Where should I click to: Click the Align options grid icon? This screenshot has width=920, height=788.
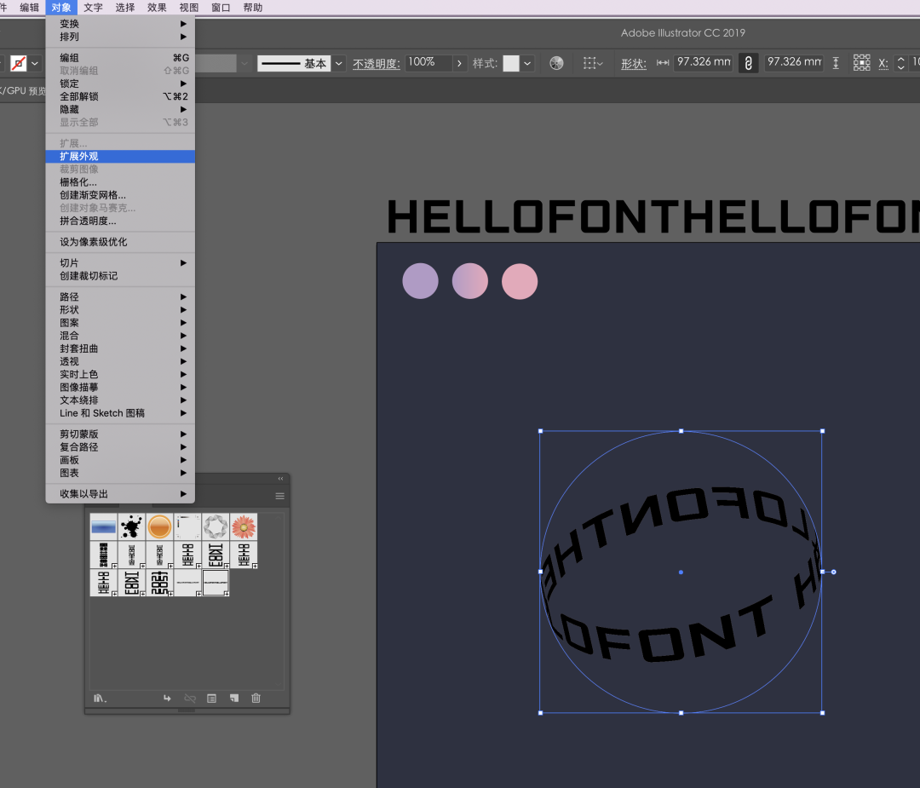(x=592, y=63)
